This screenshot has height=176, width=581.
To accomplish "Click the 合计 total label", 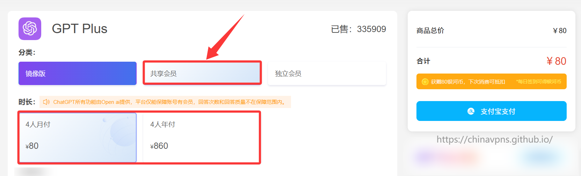I will point(423,61).
